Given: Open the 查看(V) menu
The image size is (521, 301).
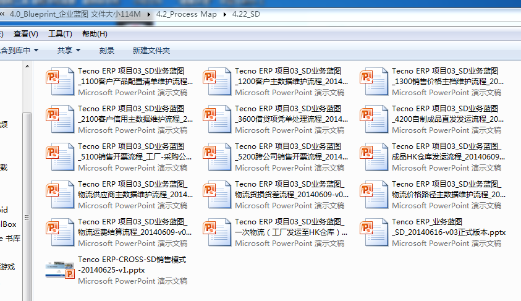Looking at the screenshot, I should 25,34.
